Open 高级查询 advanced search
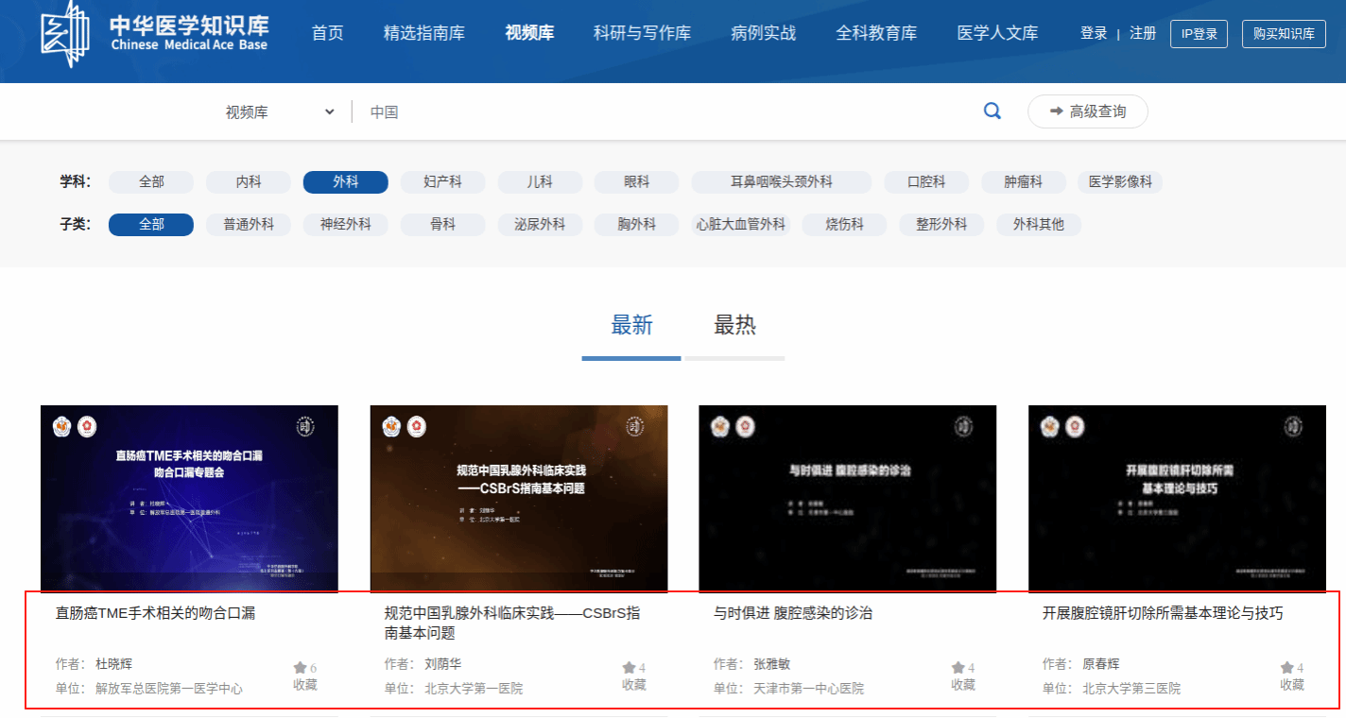The image size is (1346, 718). click(1088, 111)
